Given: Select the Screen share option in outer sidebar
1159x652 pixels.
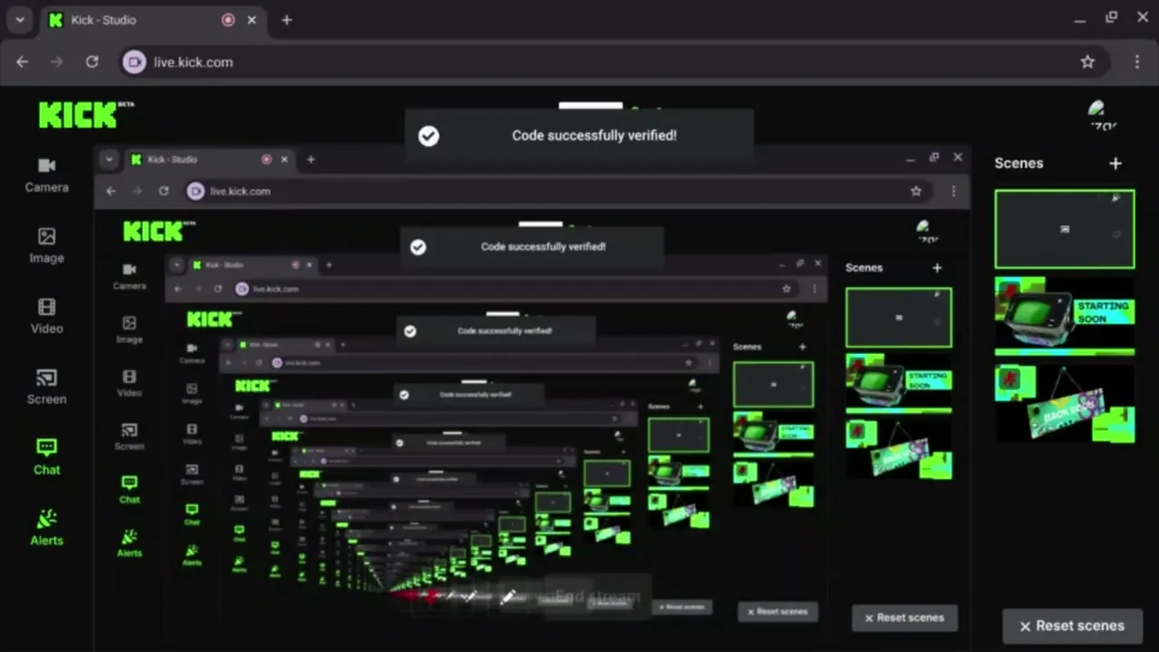Looking at the screenshot, I should pos(46,387).
